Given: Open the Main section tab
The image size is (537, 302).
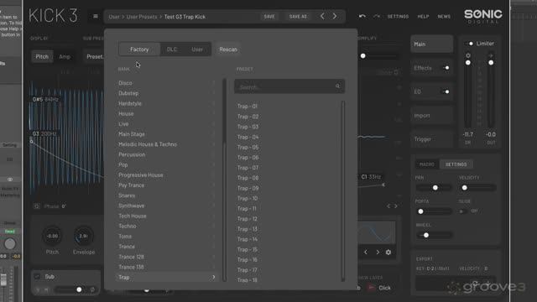Looking at the screenshot, I should (x=432, y=44).
